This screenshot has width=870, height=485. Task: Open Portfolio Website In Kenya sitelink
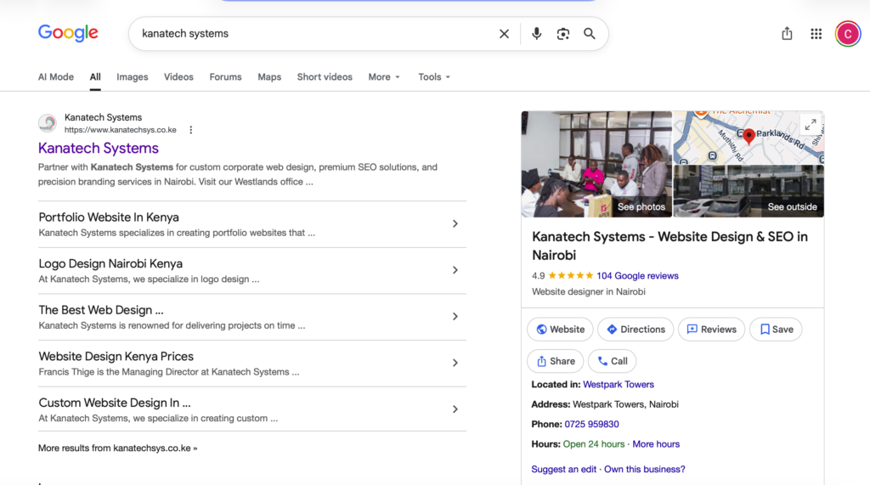(x=109, y=217)
